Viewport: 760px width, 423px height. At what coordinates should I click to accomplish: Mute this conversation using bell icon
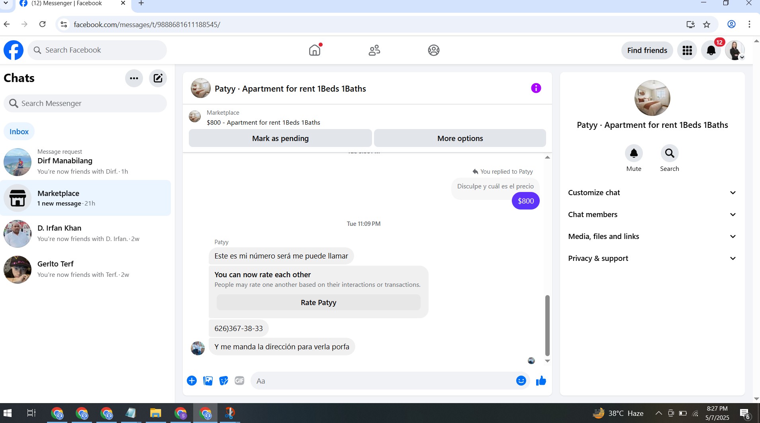(x=634, y=153)
